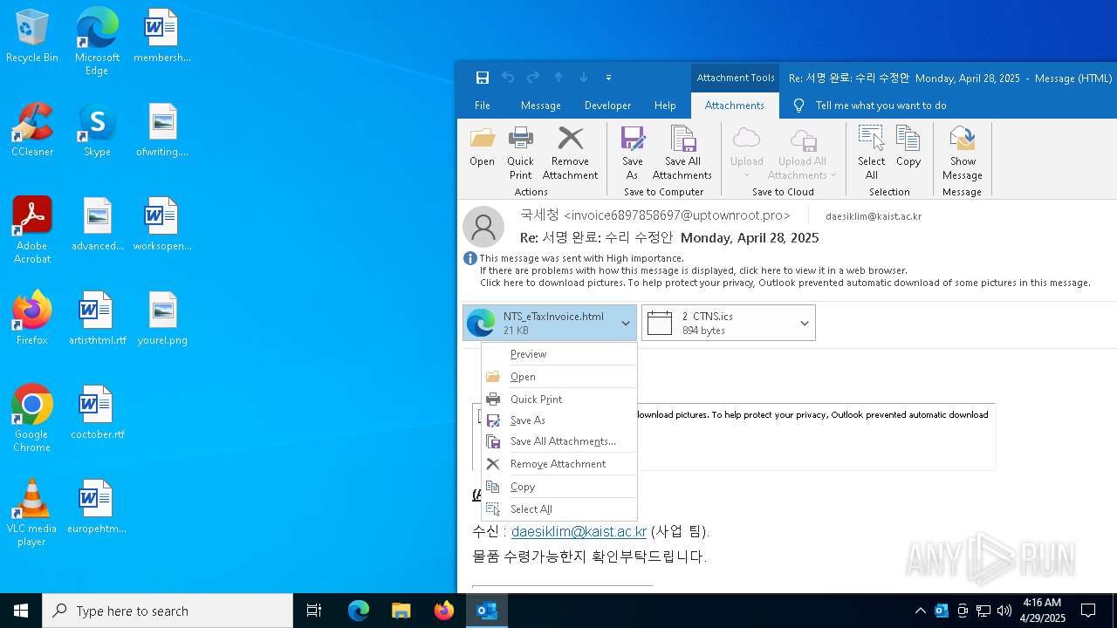
Task: Open the quick access toolbar customize arrow
Action: coord(608,78)
